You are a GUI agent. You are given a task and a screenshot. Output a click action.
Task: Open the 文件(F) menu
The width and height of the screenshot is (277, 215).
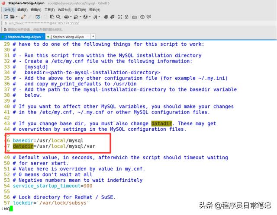[9, 10]
